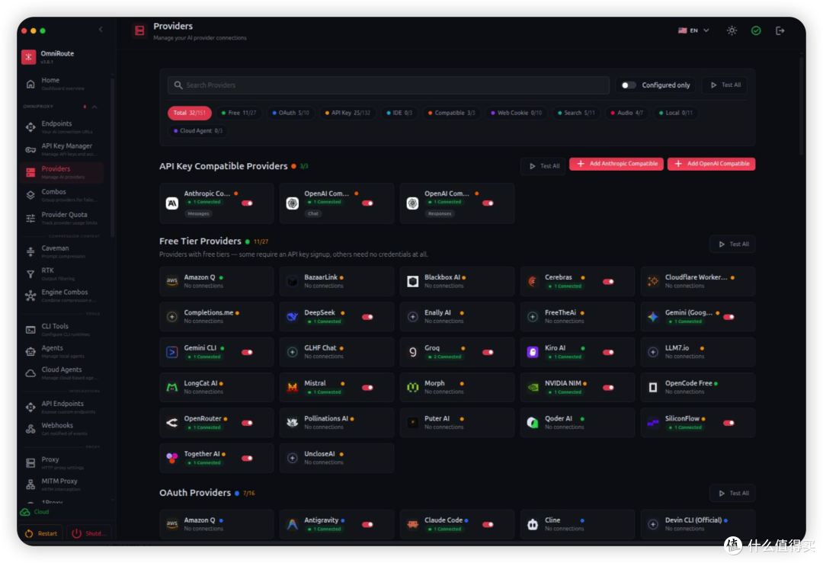Viewport: 823px width, 563px height.
Task: Click the OpenRouter provider icon
Action: 172,422
